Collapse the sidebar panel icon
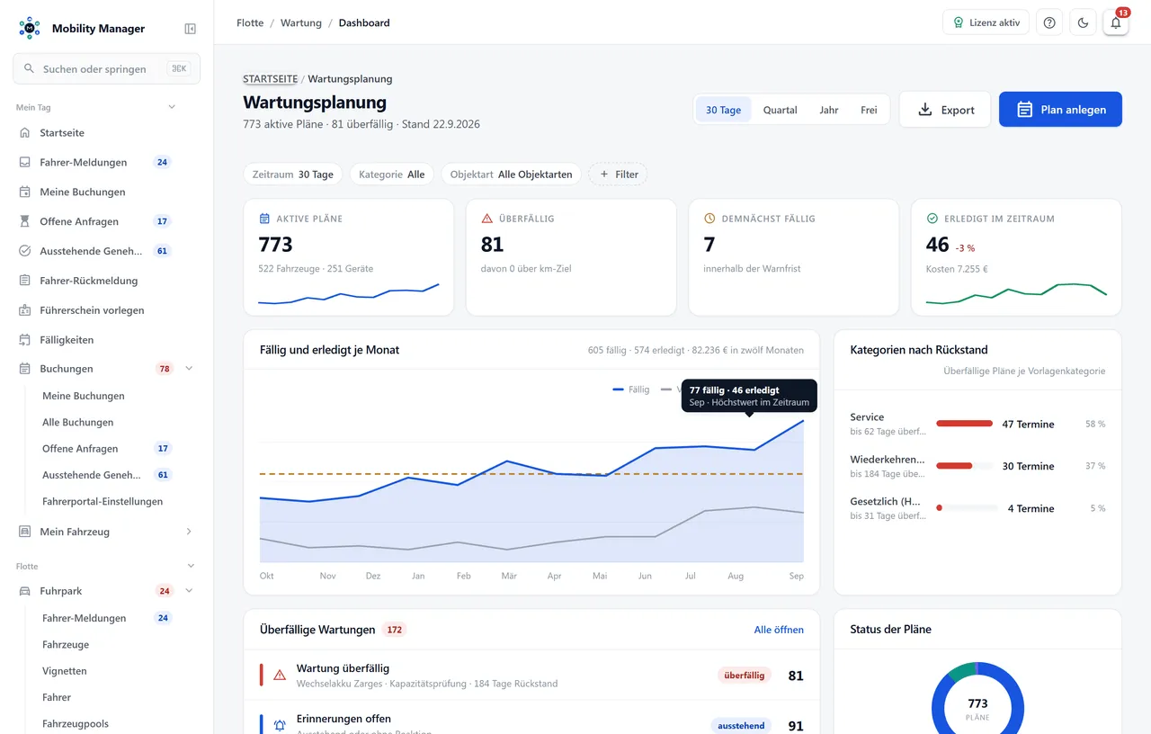Image resolution: width=1151 pixels, height=734 pixels. pyautogui.click(x=190, y=29)
